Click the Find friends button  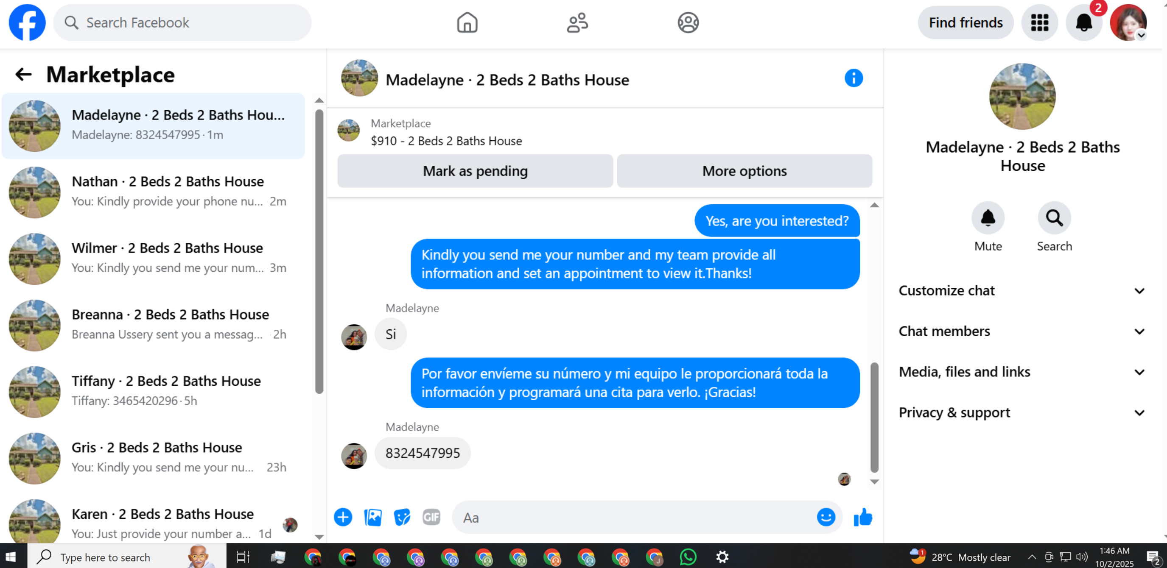pyautogui.click(x=965, y=22)
